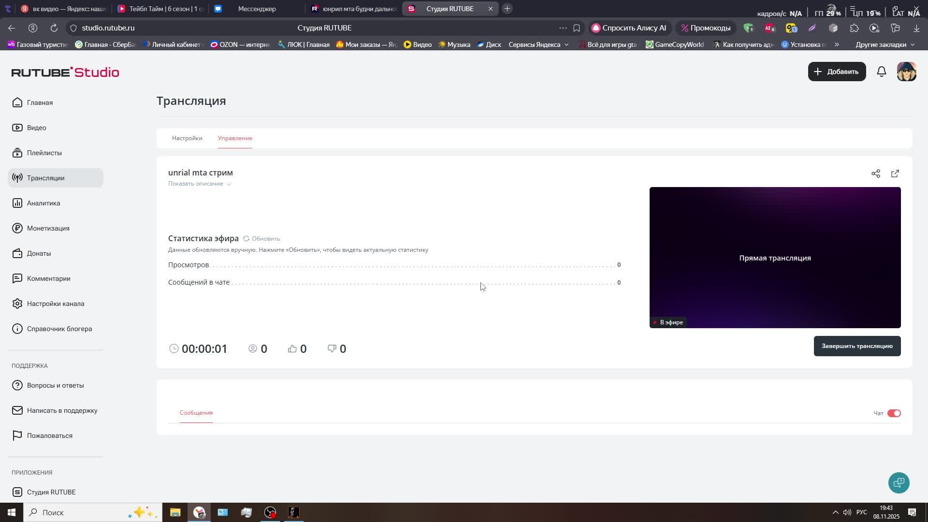This screenshot has height=522, width=928.
Task: Click the address bar studio.rutube.ru
Action: tap(108, 28)
